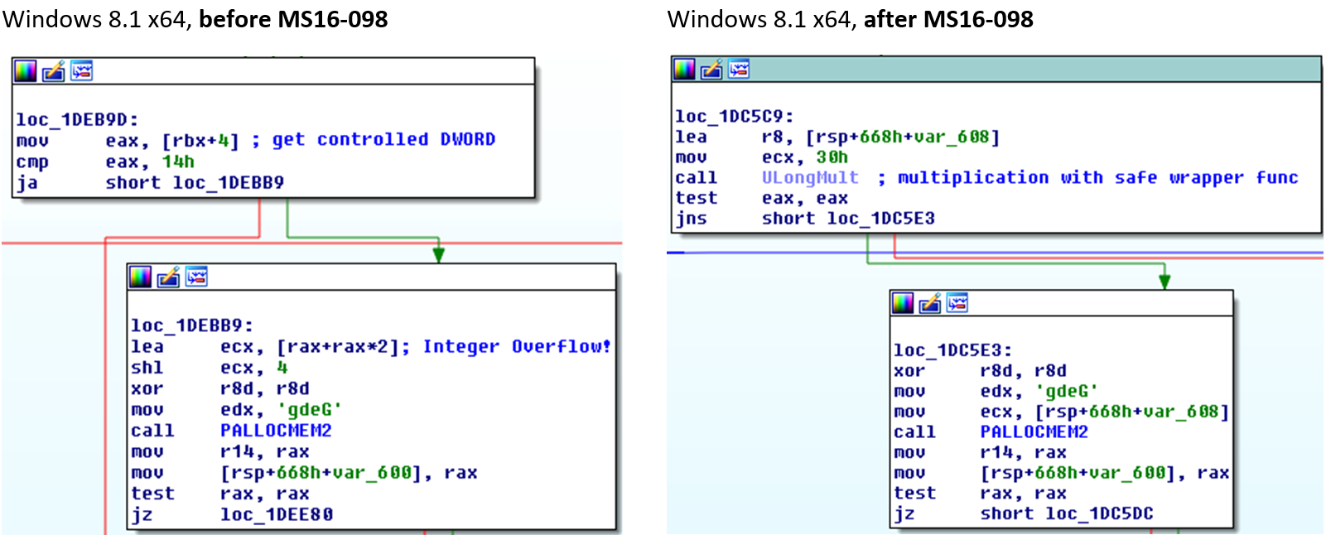
Task: Click the node color icon in the loc_1DEB9D block
Action: (x=26, y=71)
